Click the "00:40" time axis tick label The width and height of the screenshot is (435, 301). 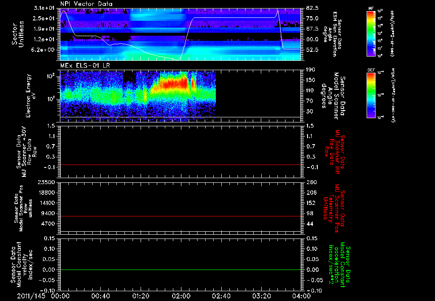[100, 296]
